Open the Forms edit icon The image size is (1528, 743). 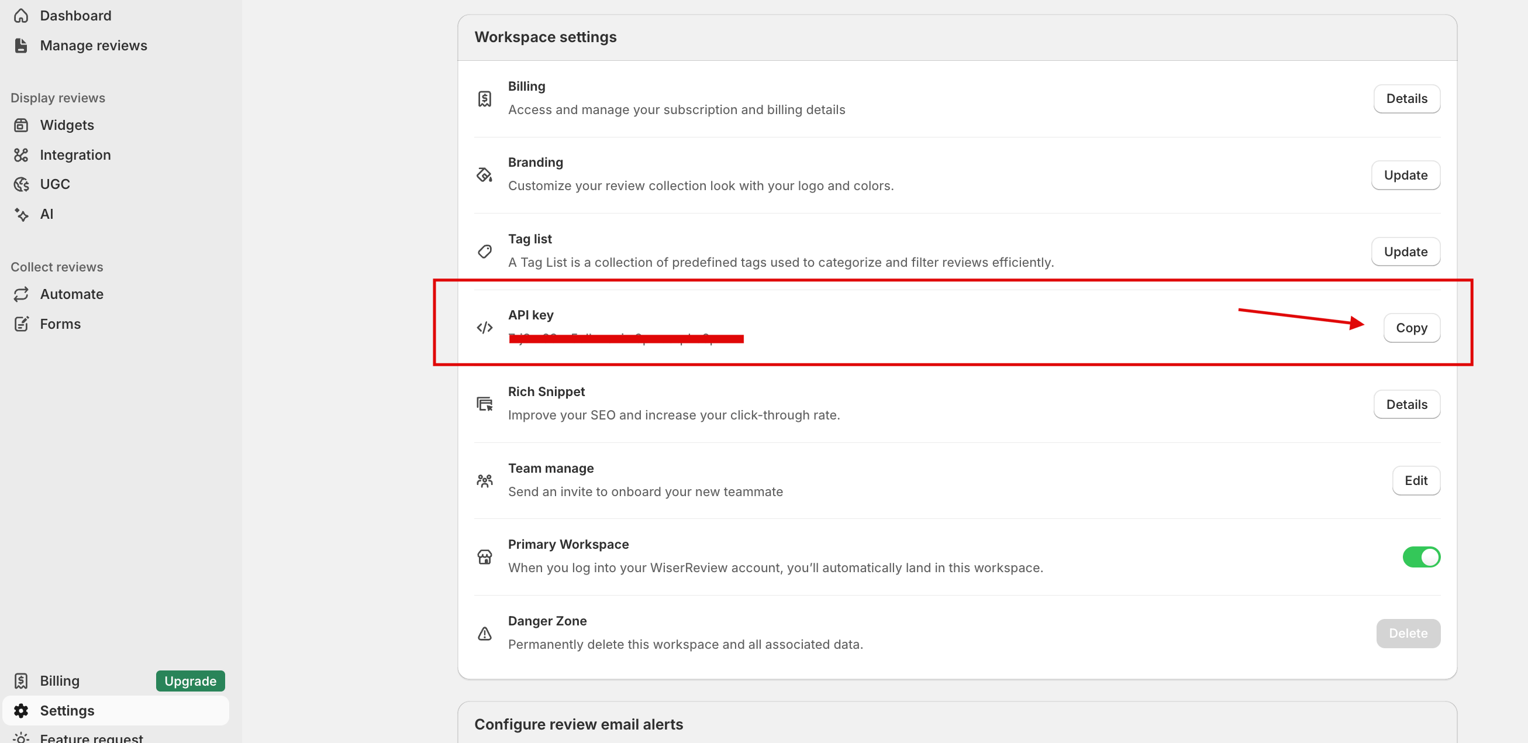[22, 324]
